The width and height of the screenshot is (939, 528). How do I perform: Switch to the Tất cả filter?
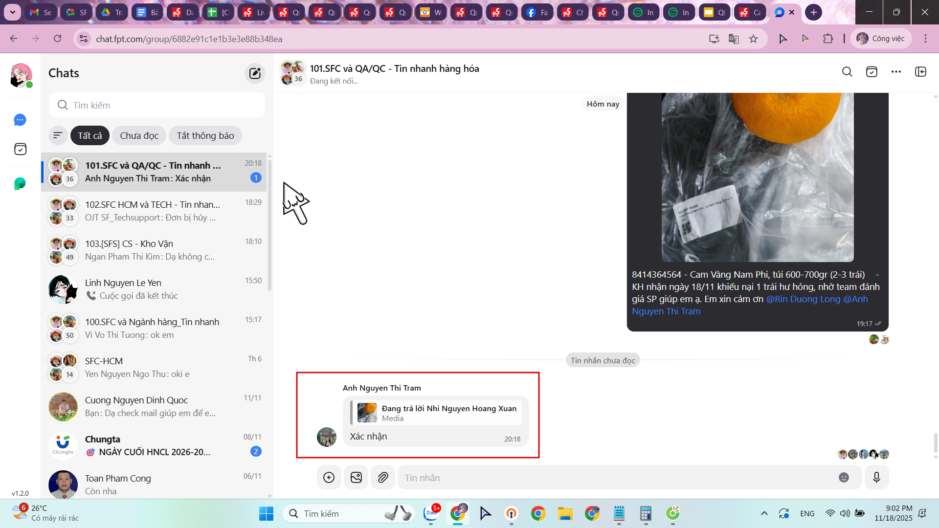point(90,136)
